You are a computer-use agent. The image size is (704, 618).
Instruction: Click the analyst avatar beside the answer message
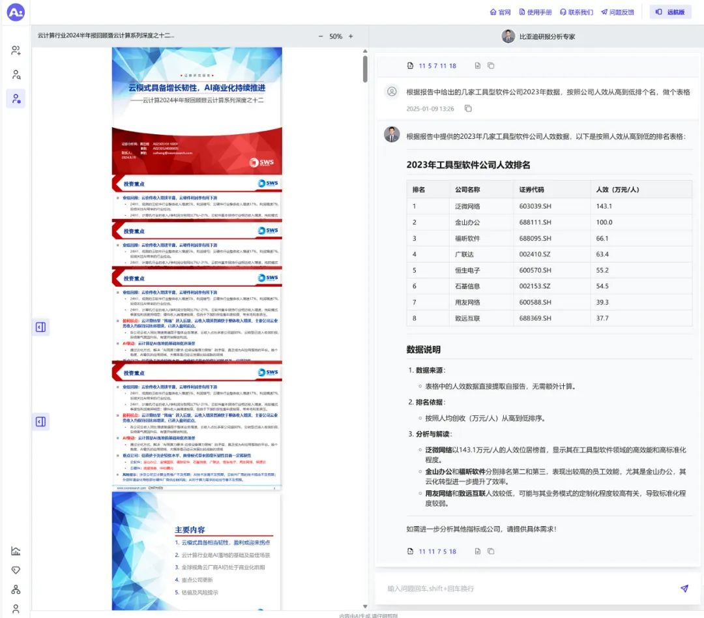pyautogui.click(x=392, y=134)
